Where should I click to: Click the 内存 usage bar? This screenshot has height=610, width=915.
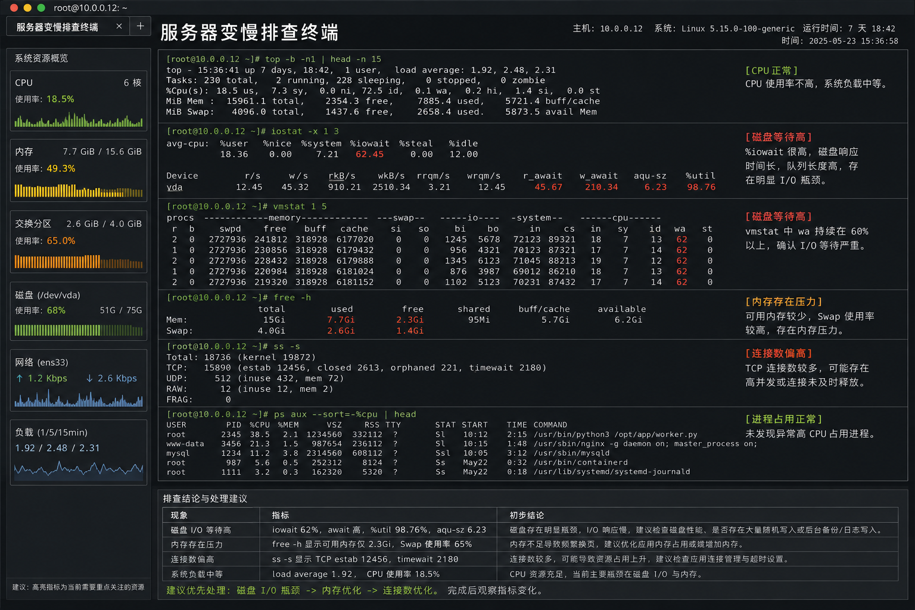click(79, 191)
